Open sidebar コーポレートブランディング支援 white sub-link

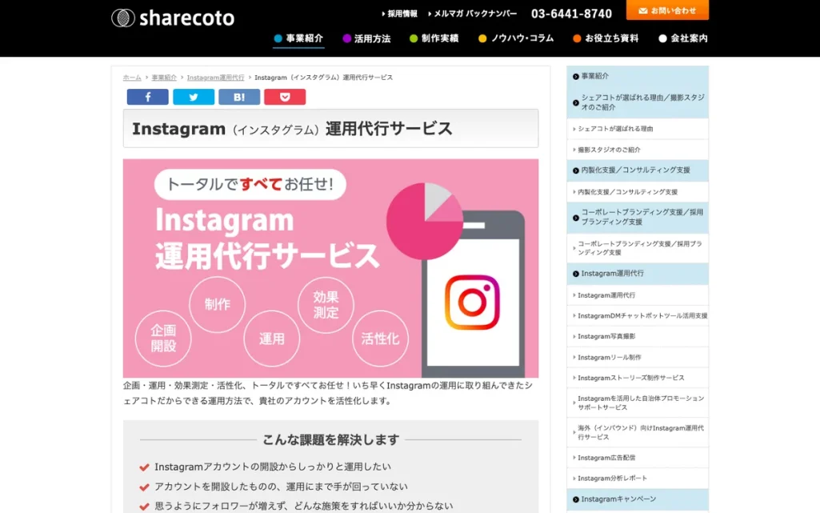638,248
